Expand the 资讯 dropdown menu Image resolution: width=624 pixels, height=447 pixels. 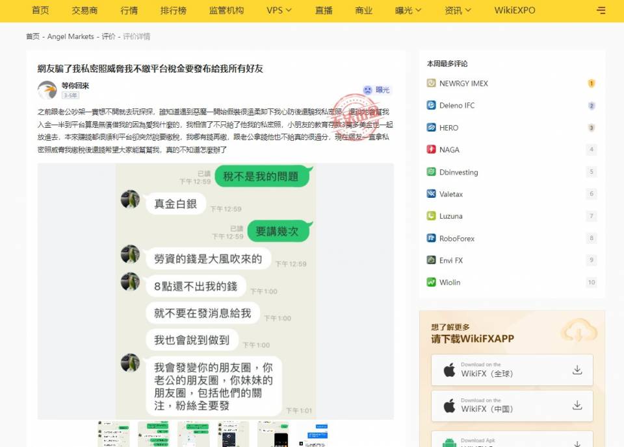pos(458,10)
